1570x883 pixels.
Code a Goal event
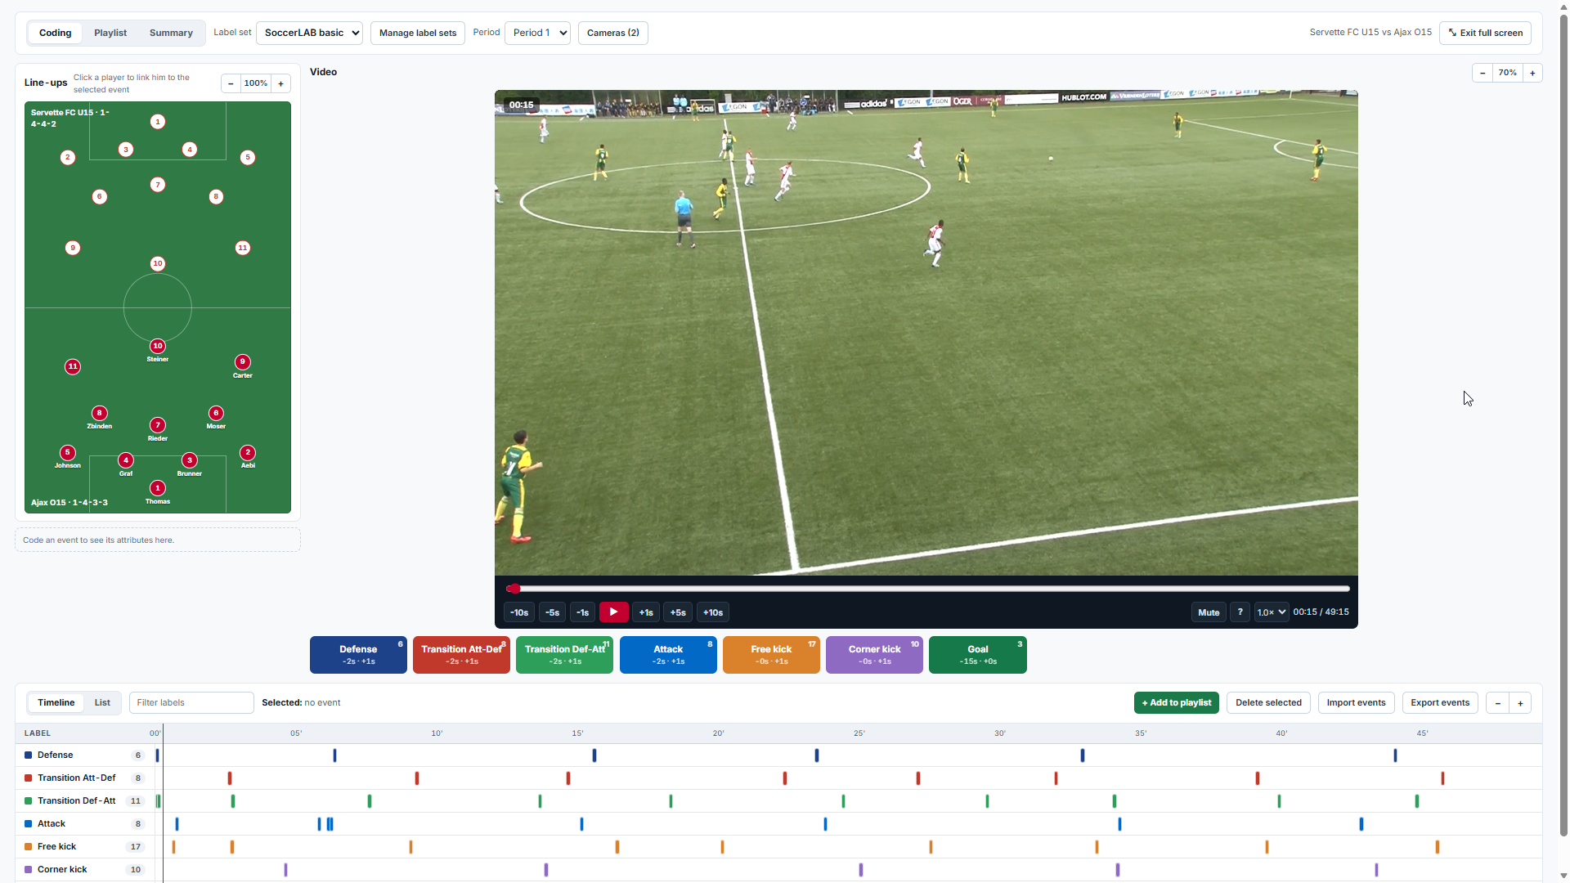(x=977, y=655)
